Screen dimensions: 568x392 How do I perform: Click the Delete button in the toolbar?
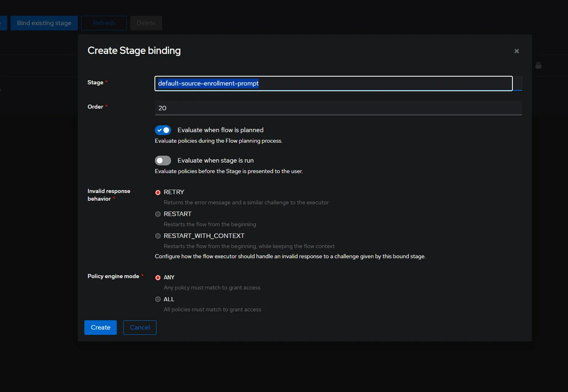[x=146, y=23]
